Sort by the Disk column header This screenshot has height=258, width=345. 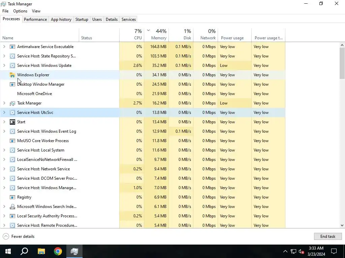coord(181,35)
